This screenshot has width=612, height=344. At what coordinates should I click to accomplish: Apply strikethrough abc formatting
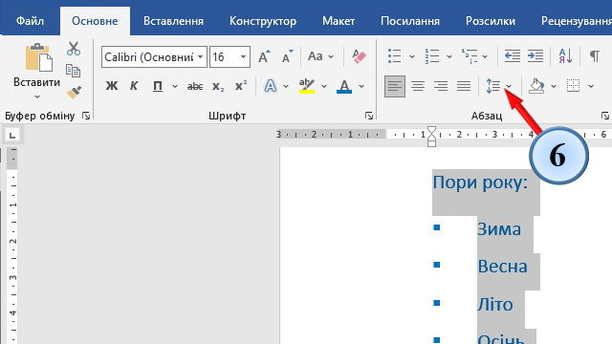195,86
